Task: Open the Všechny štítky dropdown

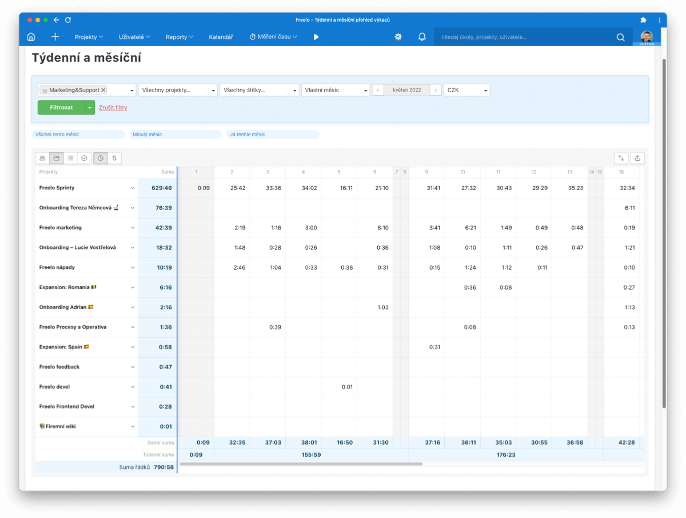Action: click(260, 90)
